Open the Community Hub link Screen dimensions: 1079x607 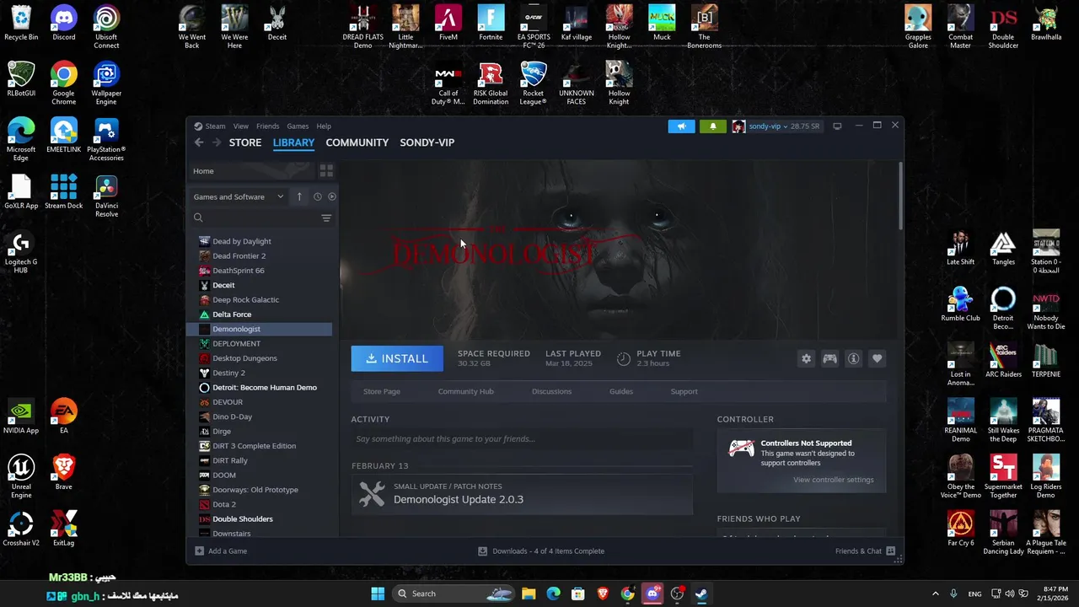465,391
